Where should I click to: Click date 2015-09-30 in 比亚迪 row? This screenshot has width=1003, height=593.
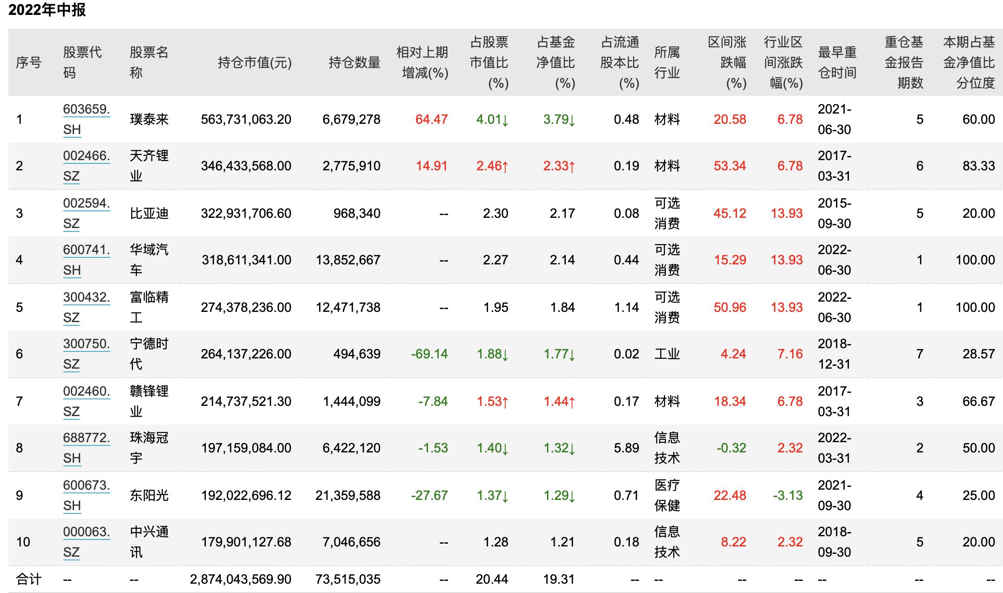834,213
